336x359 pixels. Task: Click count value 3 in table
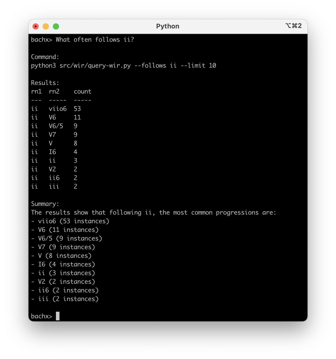click(x=75, y=161)
